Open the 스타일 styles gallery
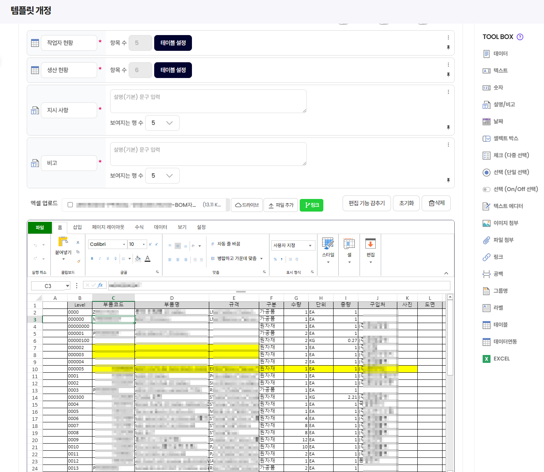 [328, 251]
